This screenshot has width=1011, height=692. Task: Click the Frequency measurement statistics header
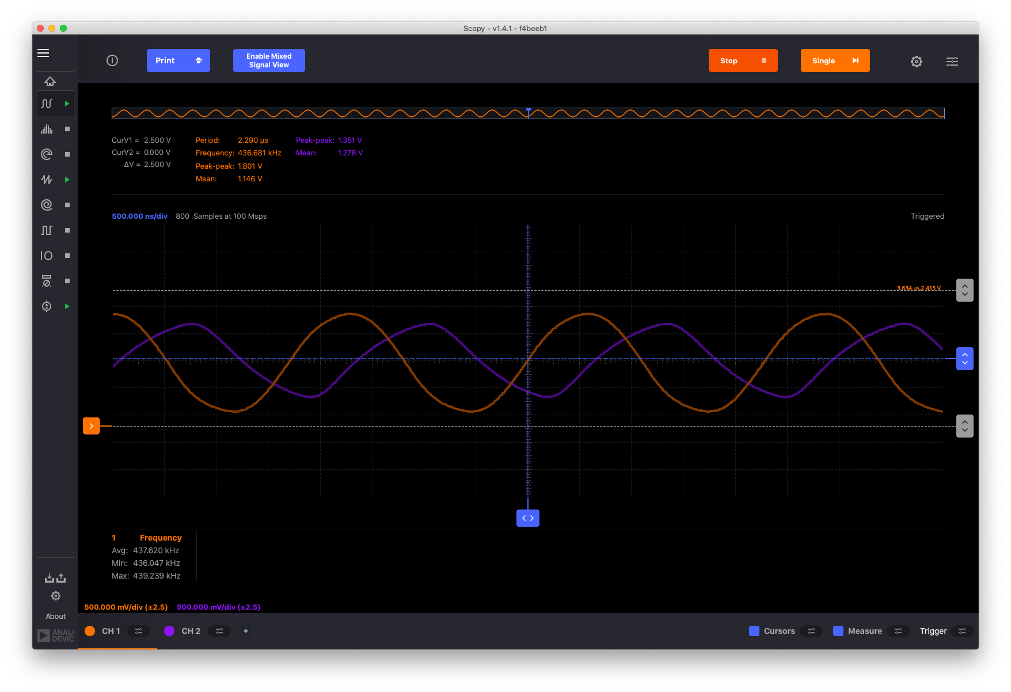point(161,538)
